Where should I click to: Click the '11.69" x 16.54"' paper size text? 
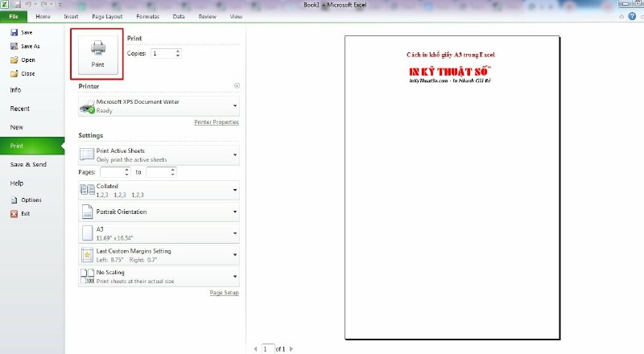pos(114,238)
